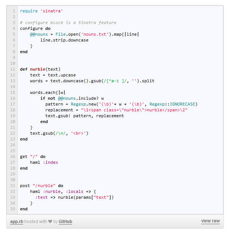Viewport: 230px width, 234px height.
Task: Click the replacement string with span markup
Action: point(134,110)
